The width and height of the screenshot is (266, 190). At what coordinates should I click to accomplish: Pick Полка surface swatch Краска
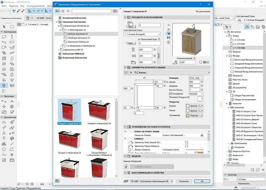click(194, 110)
